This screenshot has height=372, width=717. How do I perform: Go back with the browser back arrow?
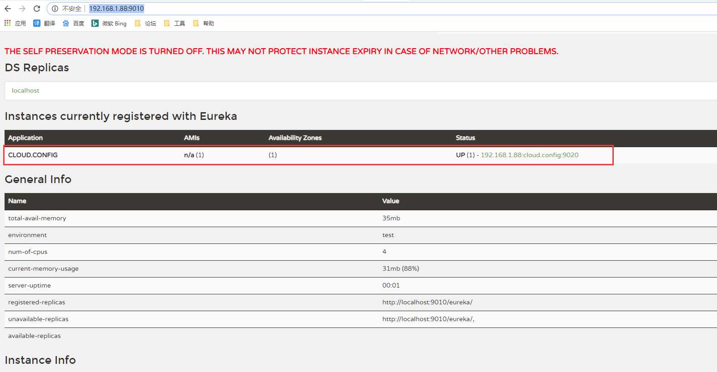pyautogui.click(x=8, y=9)
